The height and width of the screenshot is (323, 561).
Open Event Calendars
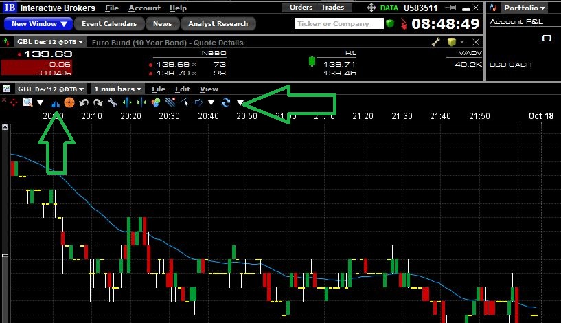109,24
